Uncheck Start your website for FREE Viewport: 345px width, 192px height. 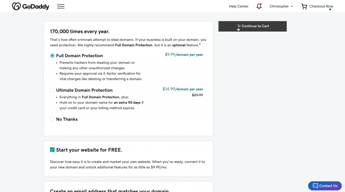point(52,150)
